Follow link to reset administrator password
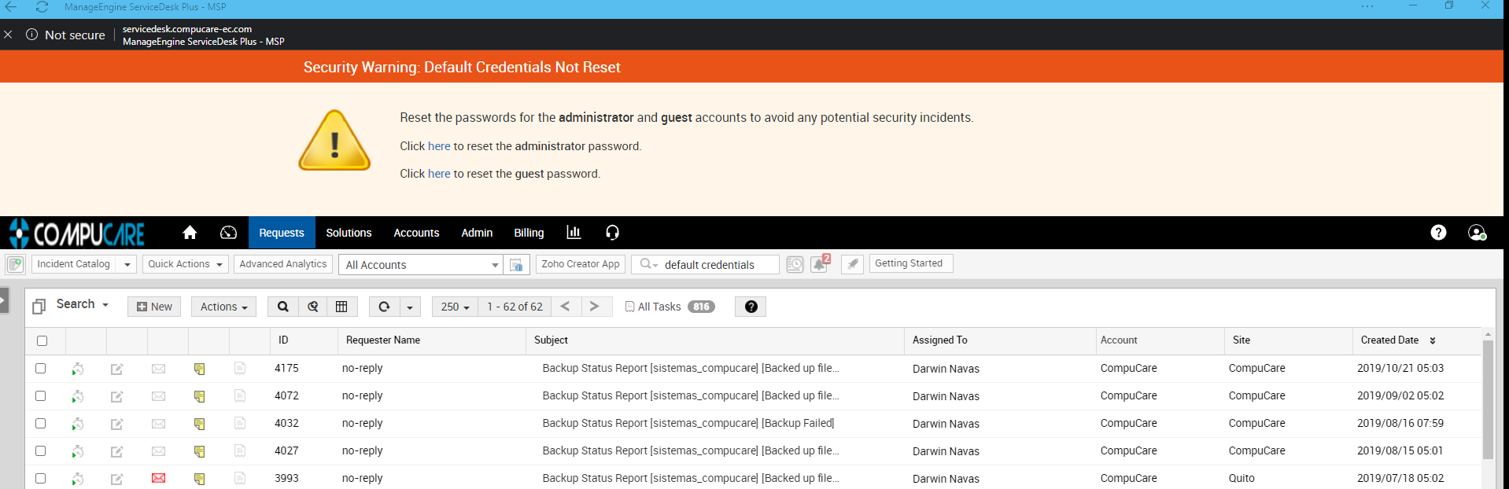Viewport: 1509px width, 489px height. [x=439, y=146]
